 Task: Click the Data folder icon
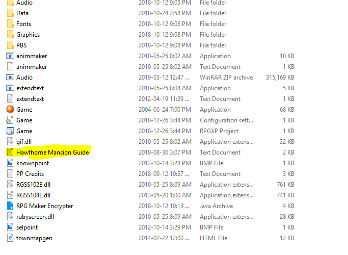click(x=10, y=13)
